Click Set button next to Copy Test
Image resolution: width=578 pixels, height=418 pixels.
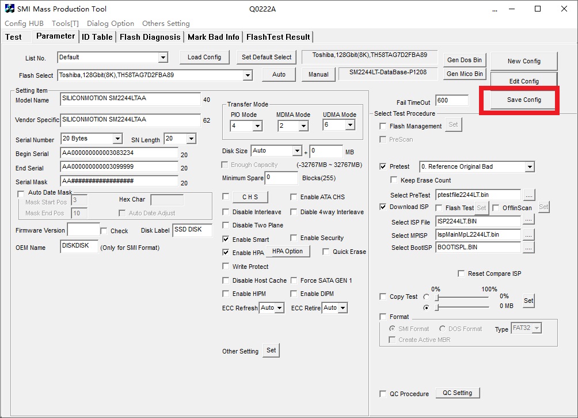(x=528, y=301)
